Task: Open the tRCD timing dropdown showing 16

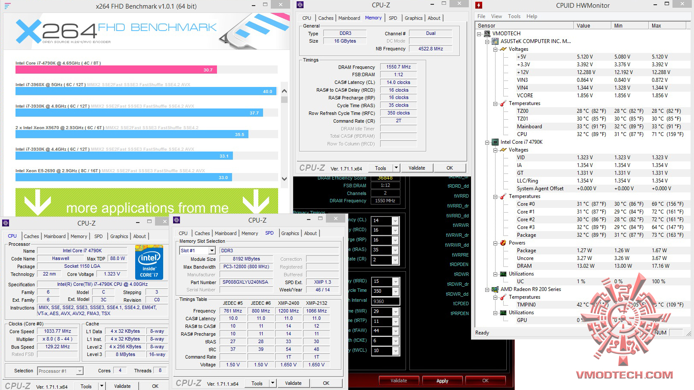Action: point(395,230)
